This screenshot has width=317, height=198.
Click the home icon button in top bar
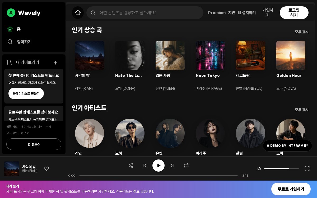[78, 13]
